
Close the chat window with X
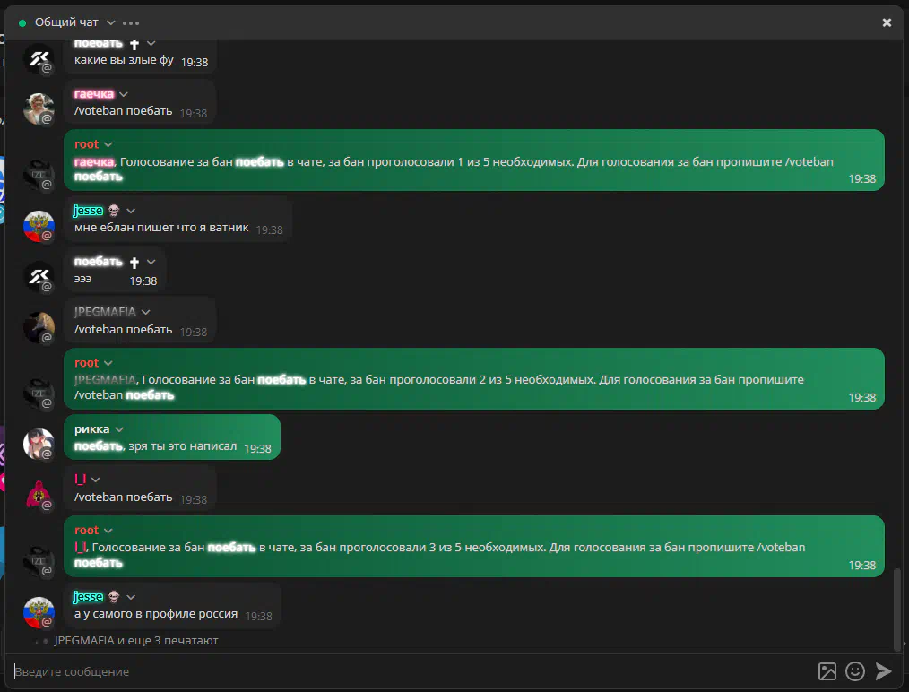887,22
